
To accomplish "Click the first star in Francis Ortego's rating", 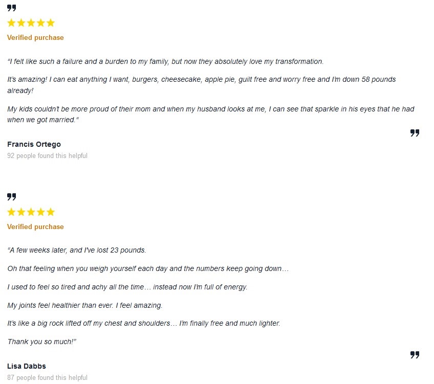I will [x=12, y=23].
